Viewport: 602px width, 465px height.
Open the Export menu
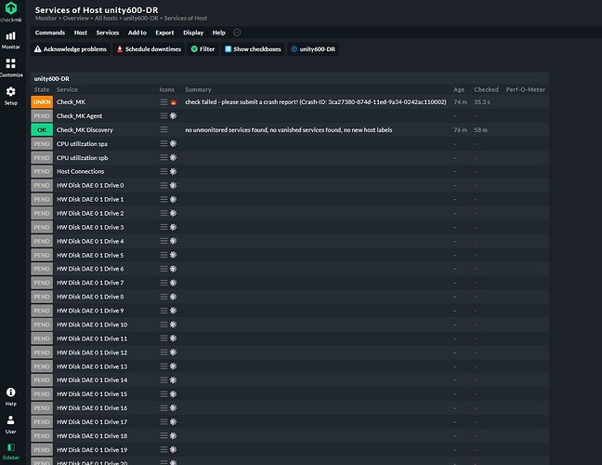164,33
